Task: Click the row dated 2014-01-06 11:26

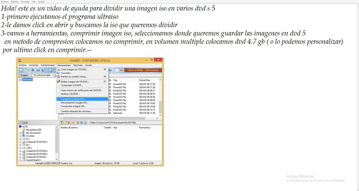Action: click(134, 84)
